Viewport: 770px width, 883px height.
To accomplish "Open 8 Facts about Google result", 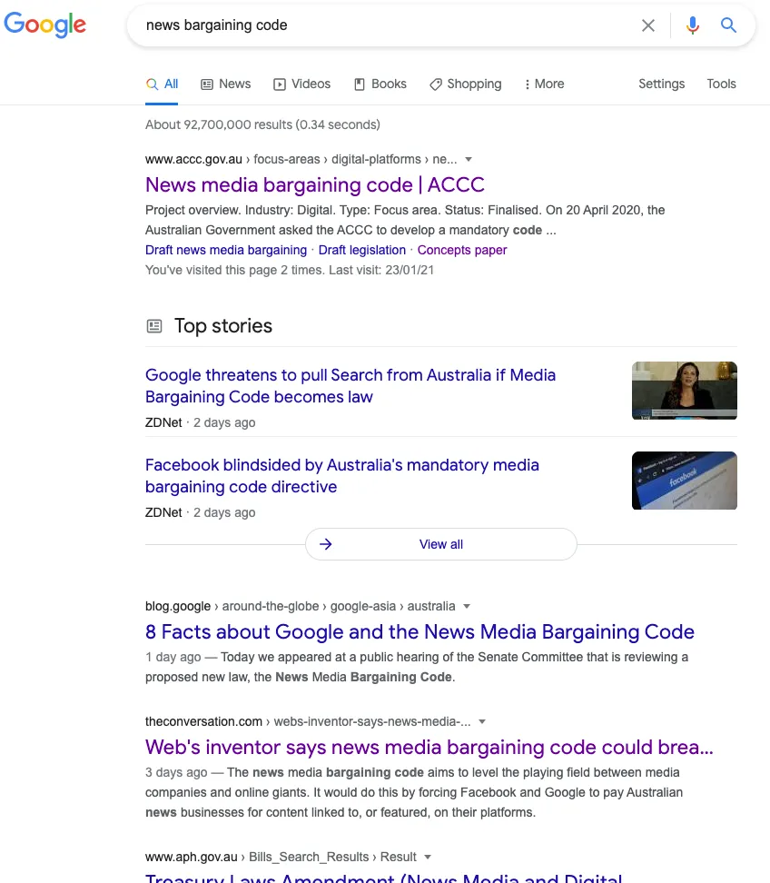I will (420, 632).
